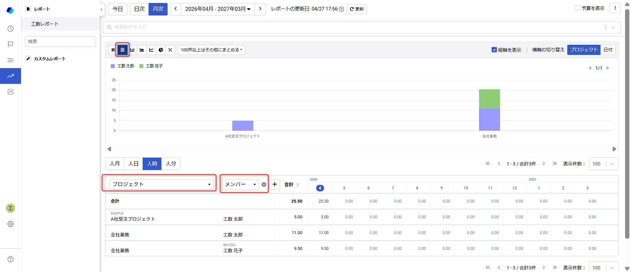Open the settings gear in sidebar

pyautogui.click(x=11, y=224)
